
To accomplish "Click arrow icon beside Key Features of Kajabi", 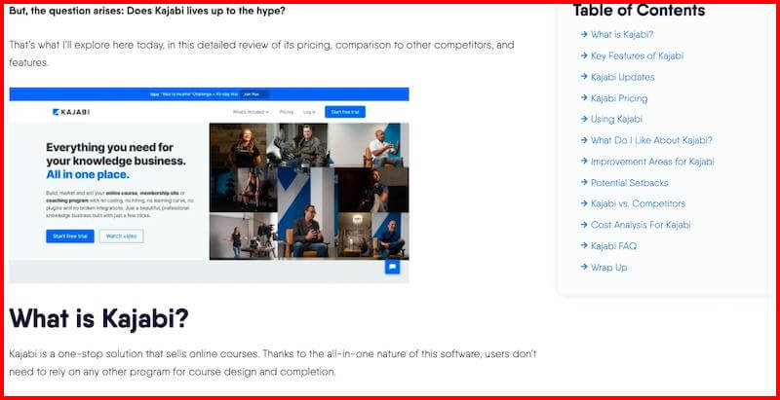I will [584, 55].
